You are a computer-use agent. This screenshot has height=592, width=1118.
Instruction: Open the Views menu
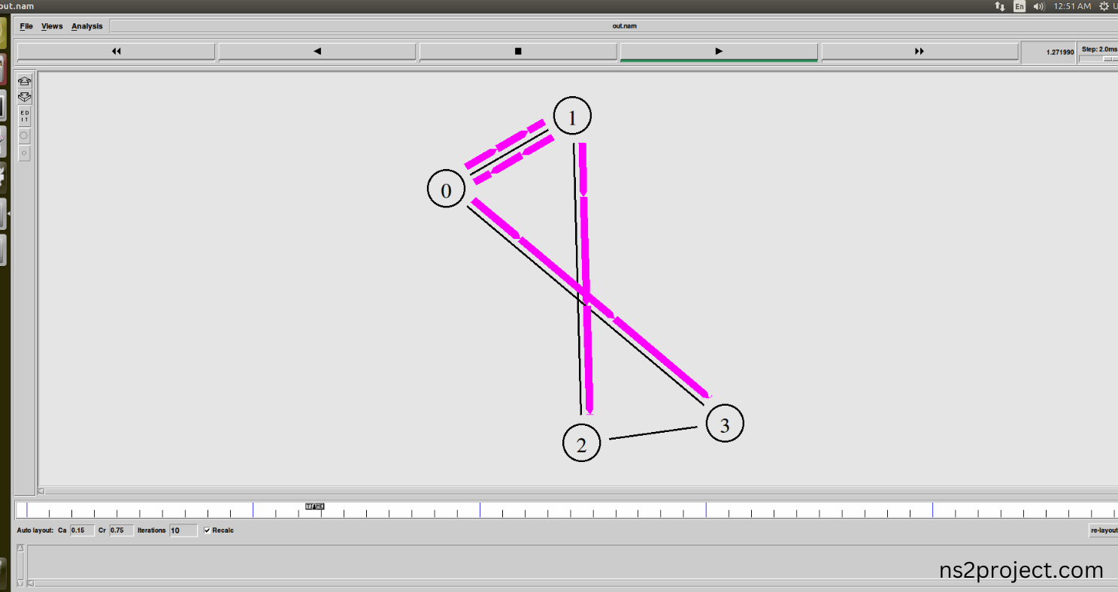point(52,26)
